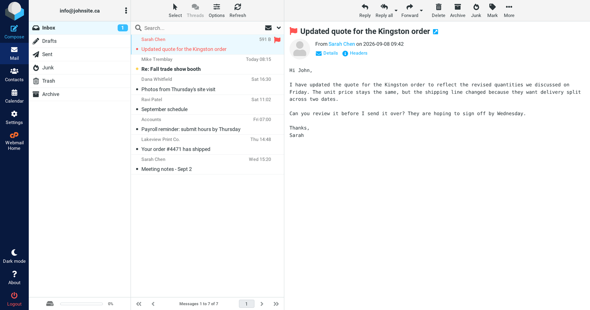Open the account three-dot menu
Image resolution: width=590 pixels, height=310 pixels.
[x=126, y=11]
